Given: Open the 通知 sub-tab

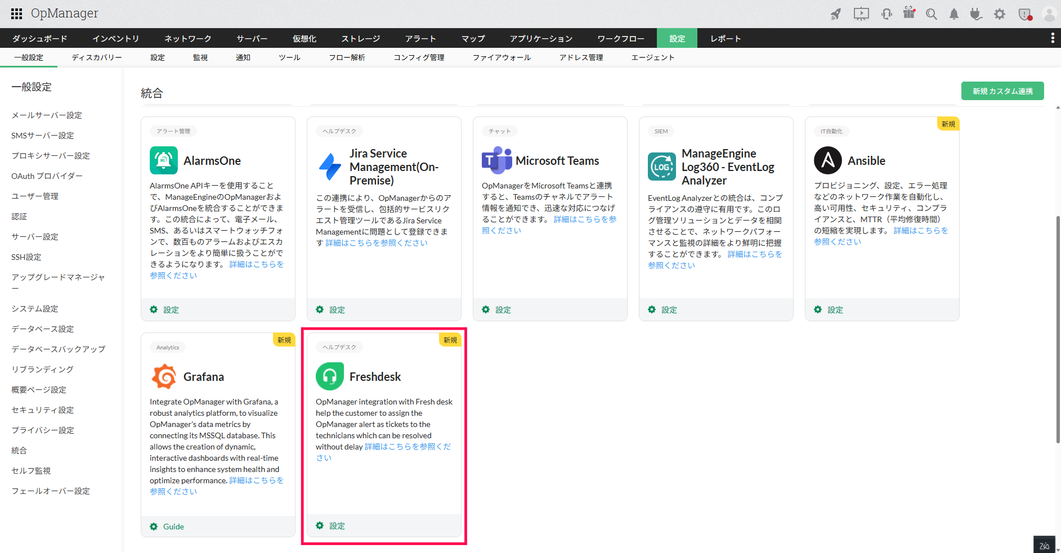Looking at the screenshot, I should [x=243, y=57].
